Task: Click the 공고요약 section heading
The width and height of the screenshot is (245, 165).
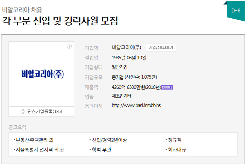Action: pyautogui.click(x=17, y=127)
